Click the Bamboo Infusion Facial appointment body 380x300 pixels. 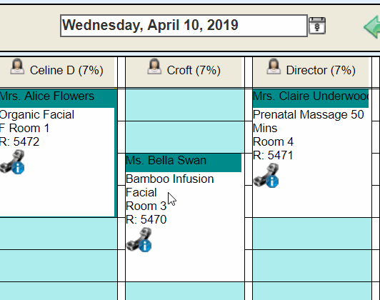185,226
